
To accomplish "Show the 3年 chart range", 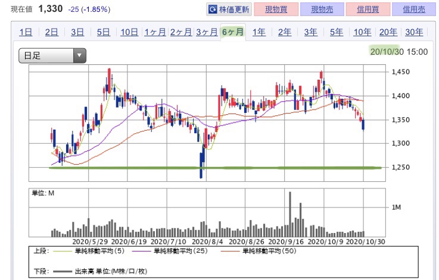I will point(310,32).
